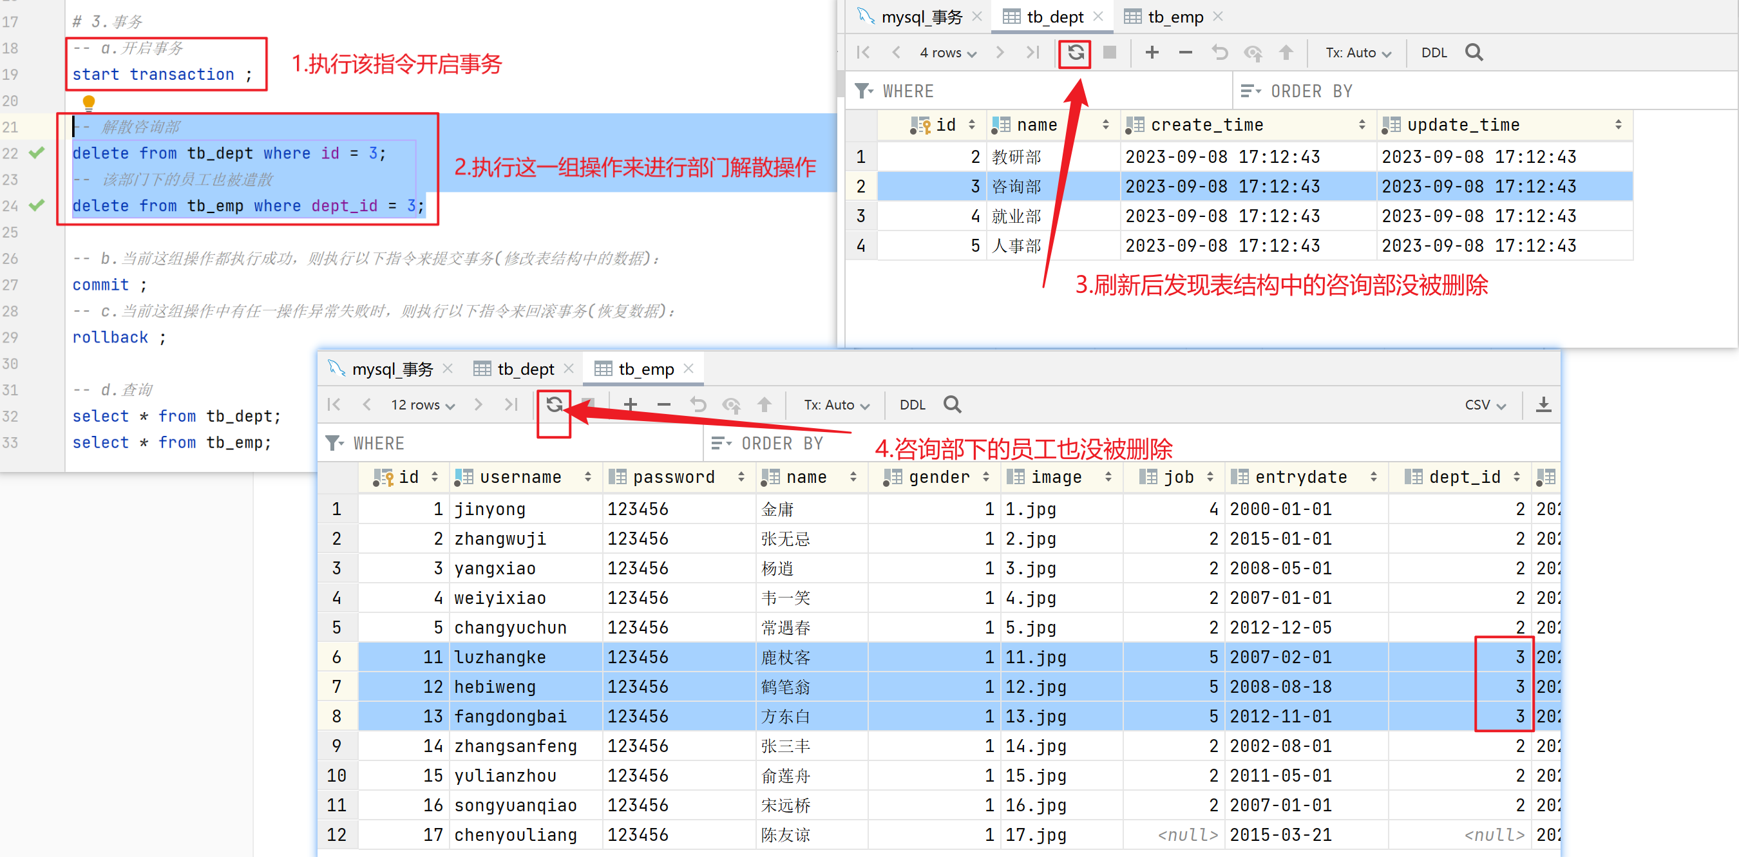Viewport: 1739px width, 857px height.
Task: Add row with plus in tb_emp toolbar
Action: coord(630,404)
